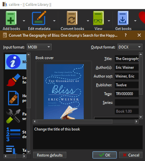
Task: Click the Publisher field Twelve
Action: tap(127, 85)
